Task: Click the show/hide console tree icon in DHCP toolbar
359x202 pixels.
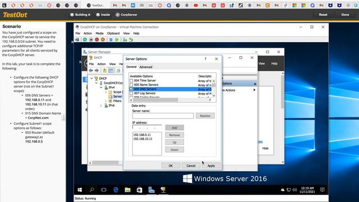Action: [111, 70]
